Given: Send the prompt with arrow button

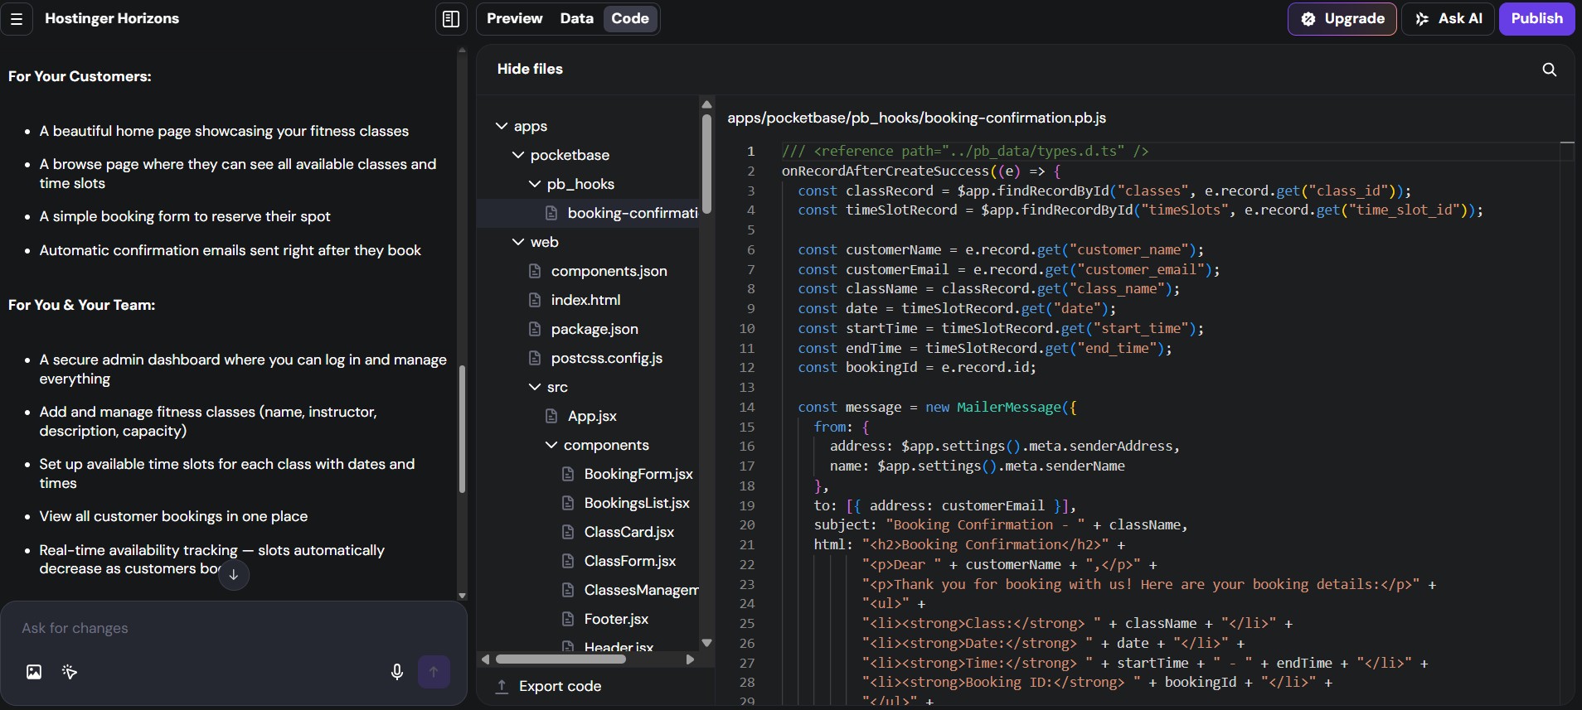Looking at the screenshot, I should pyautogui.click(x=434, y=672).
